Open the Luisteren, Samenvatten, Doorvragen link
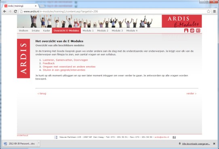The width and height of the screenshot is (219, 149). coord(65,60)
